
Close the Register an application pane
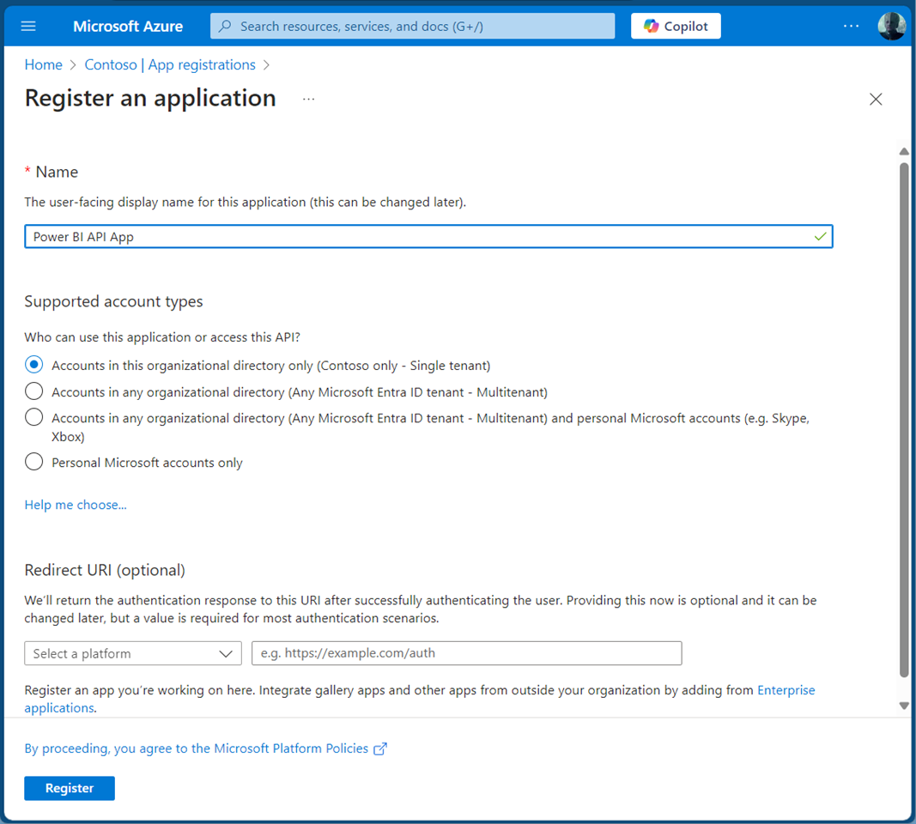[876, 99]
